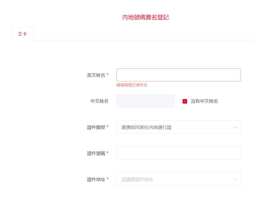Image resolution: width=255 pixels, height=197 pixels.
Task: Click the chevron arrow in 證件類型 field
Action: [x=235, y=127]
